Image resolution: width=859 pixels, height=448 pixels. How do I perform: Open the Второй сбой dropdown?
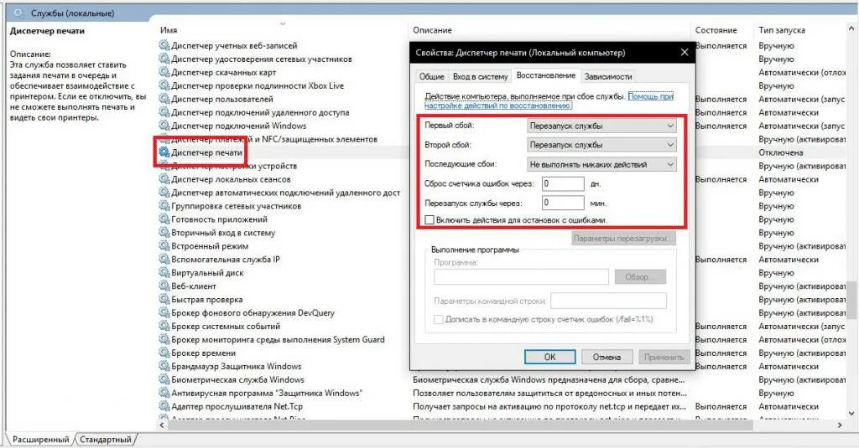pyautogui.click(x=601, y=145)
